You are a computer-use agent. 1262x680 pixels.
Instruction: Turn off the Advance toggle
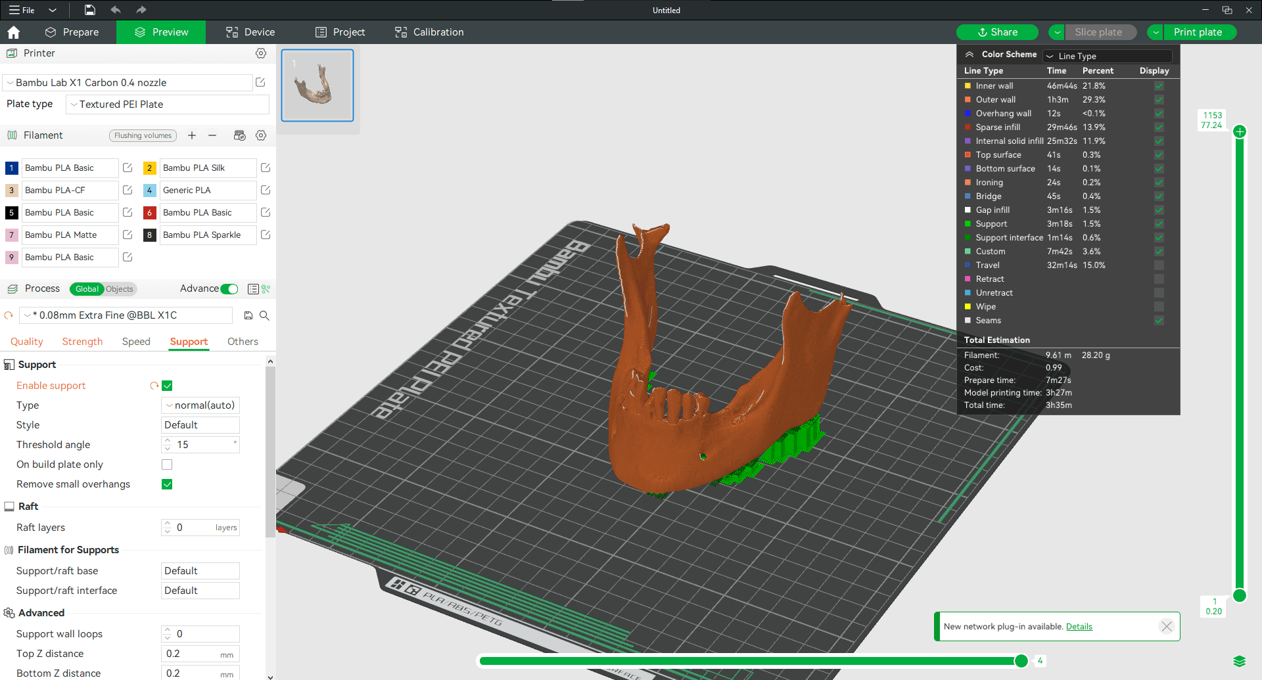click(229, 289)
